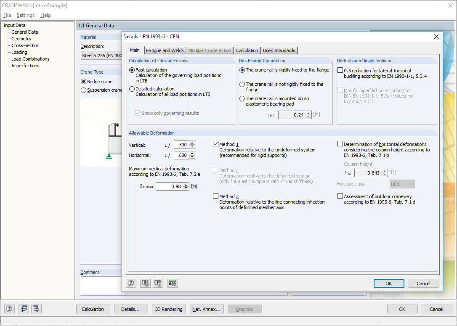Open the 3D Rendering view
The height and width of the screenshot is (326, 457).
click(169, 309)
